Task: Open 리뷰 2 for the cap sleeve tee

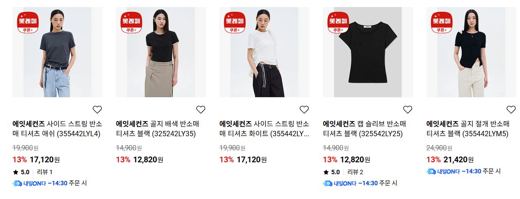Action: [355, 172]
